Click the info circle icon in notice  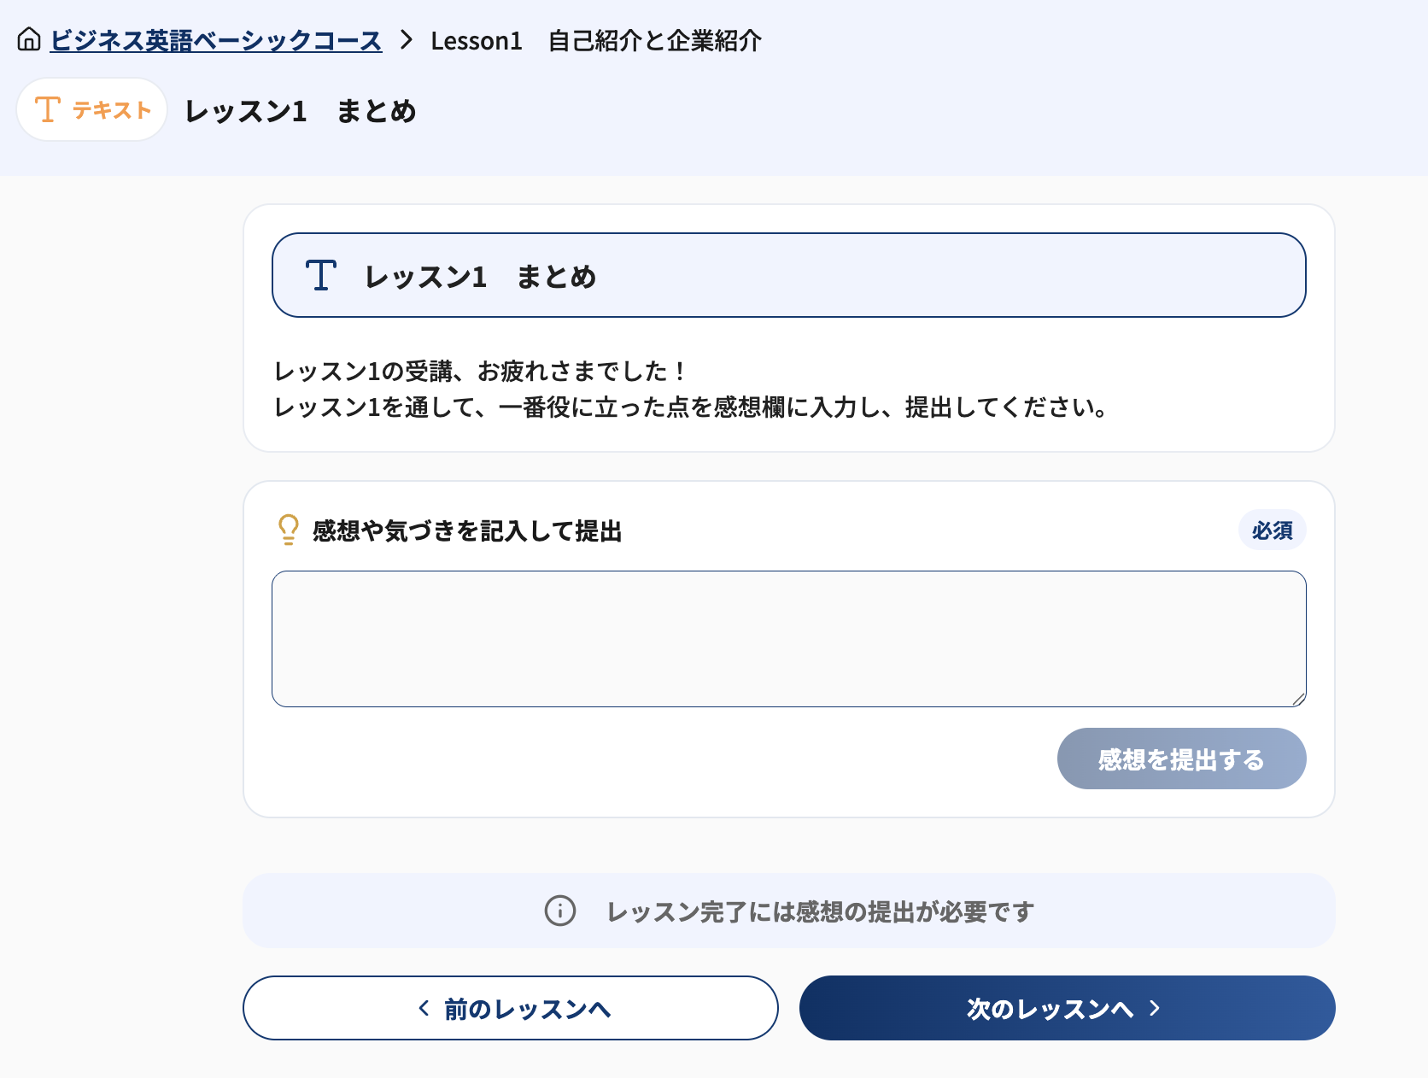560,911
